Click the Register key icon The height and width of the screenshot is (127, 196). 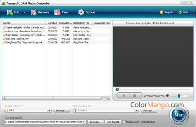pos(161,12)
